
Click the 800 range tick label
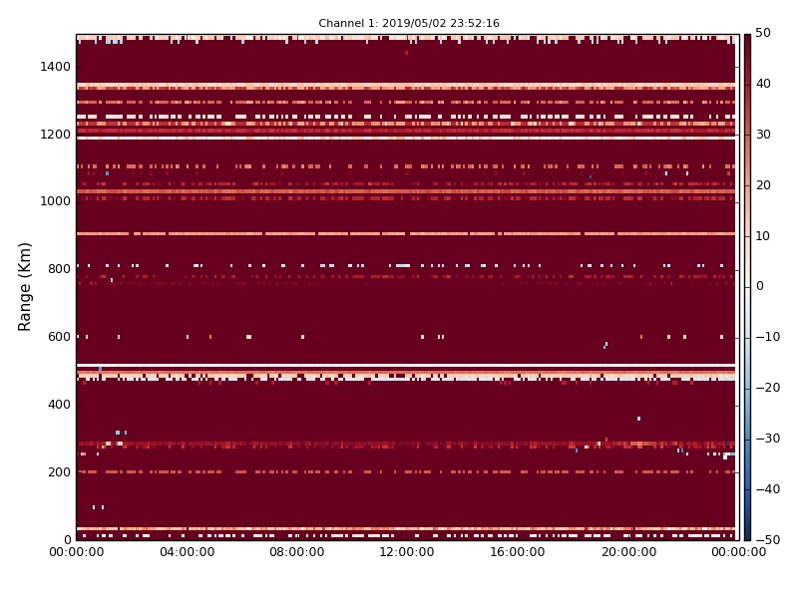[59, 269]
